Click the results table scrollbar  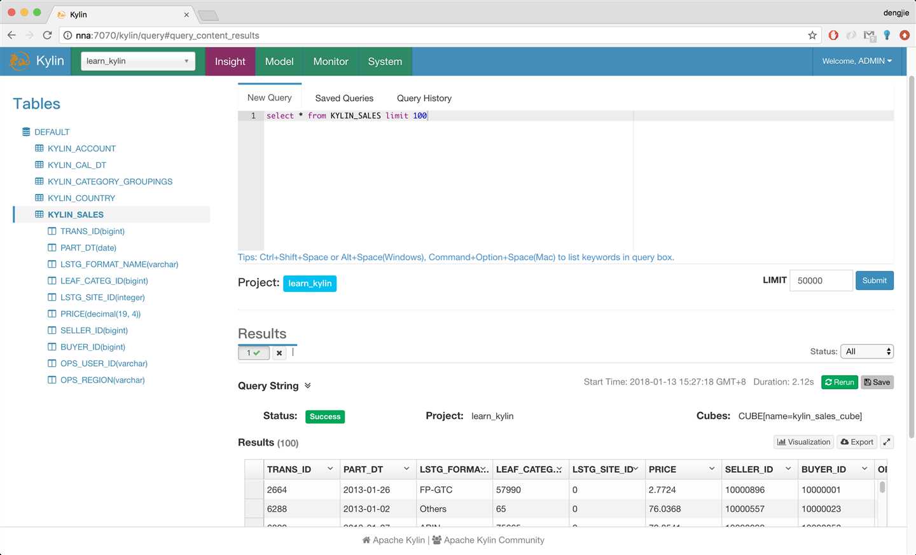pyautogui.click(x=882, y=487)
